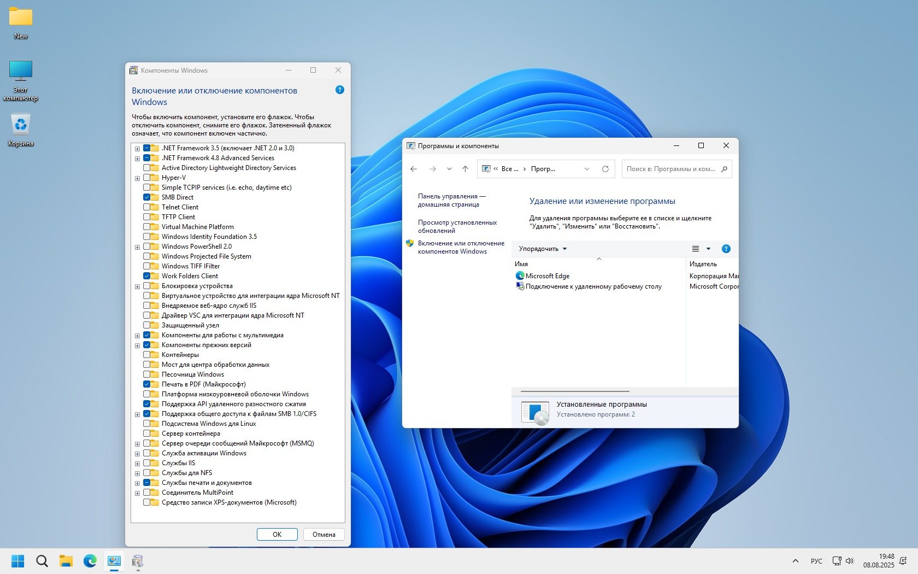Open the Просмотр установленных обновлений link
The height and width of the screenshot is (574, 918).
[x=457, y=226]
